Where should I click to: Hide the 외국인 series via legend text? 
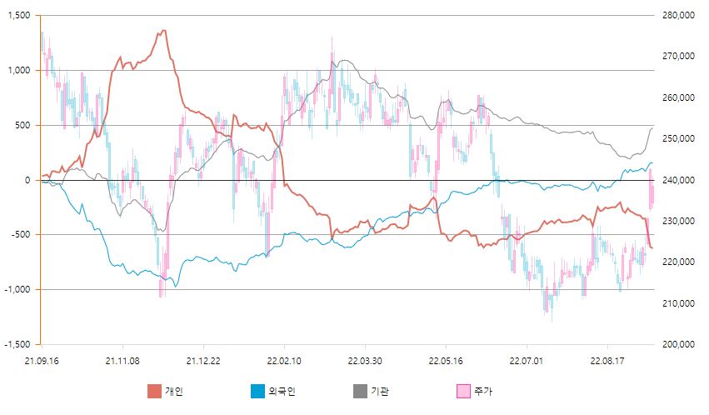(x=282, y=391)
